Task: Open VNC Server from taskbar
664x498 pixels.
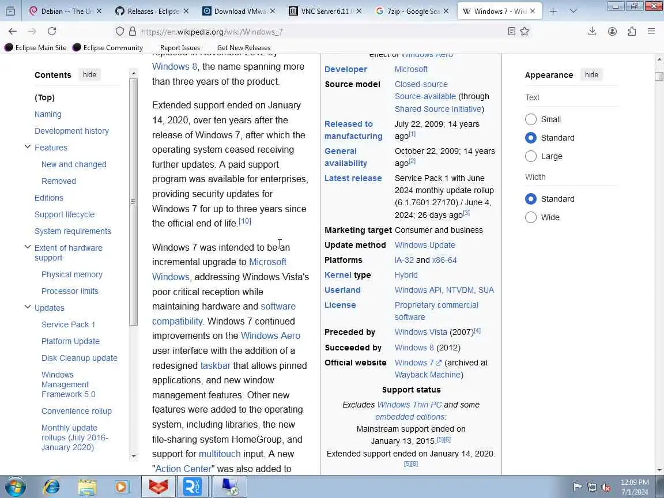Action: coord(193,487)
